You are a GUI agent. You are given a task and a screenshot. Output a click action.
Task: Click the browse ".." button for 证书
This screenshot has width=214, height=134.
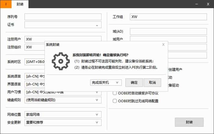click(x=97, y=25)
